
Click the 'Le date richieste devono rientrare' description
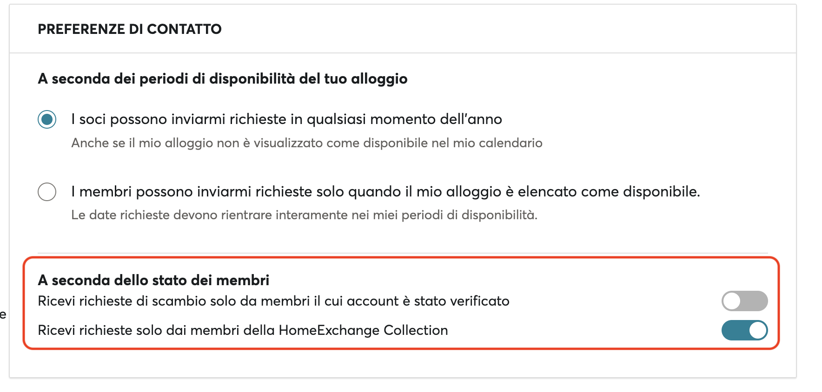click(304, 215)
